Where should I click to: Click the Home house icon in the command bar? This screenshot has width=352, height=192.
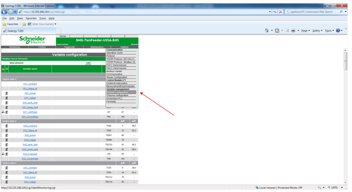click(x=267, y=31)
